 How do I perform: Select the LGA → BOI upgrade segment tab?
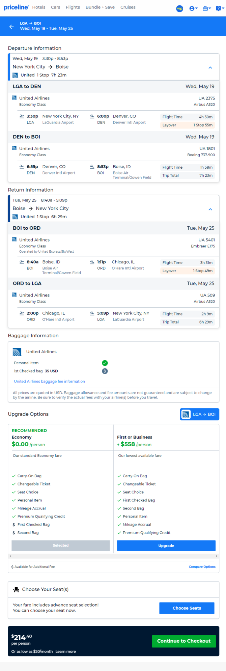[x=199, y=414]
